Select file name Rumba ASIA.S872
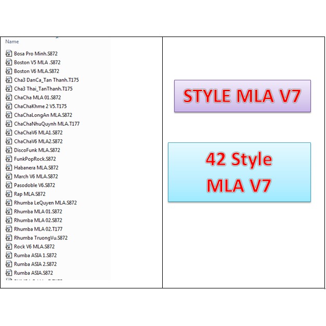The image size is (326, 326). 33,273
